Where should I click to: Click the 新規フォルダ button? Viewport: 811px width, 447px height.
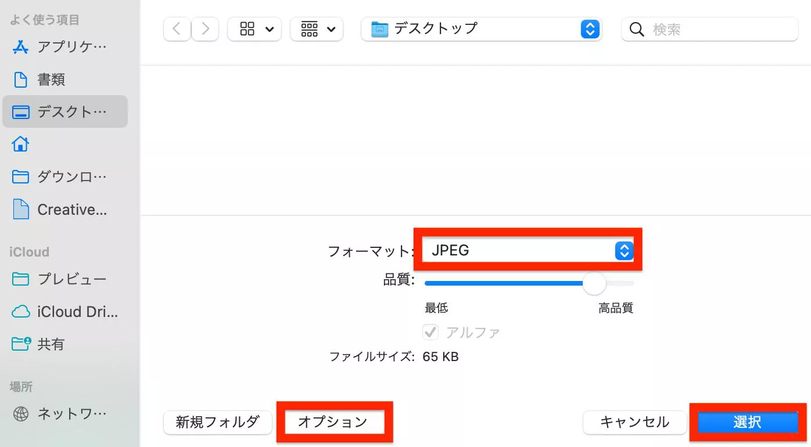point(217,423)
